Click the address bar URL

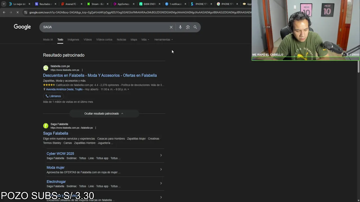coord(140,12)
